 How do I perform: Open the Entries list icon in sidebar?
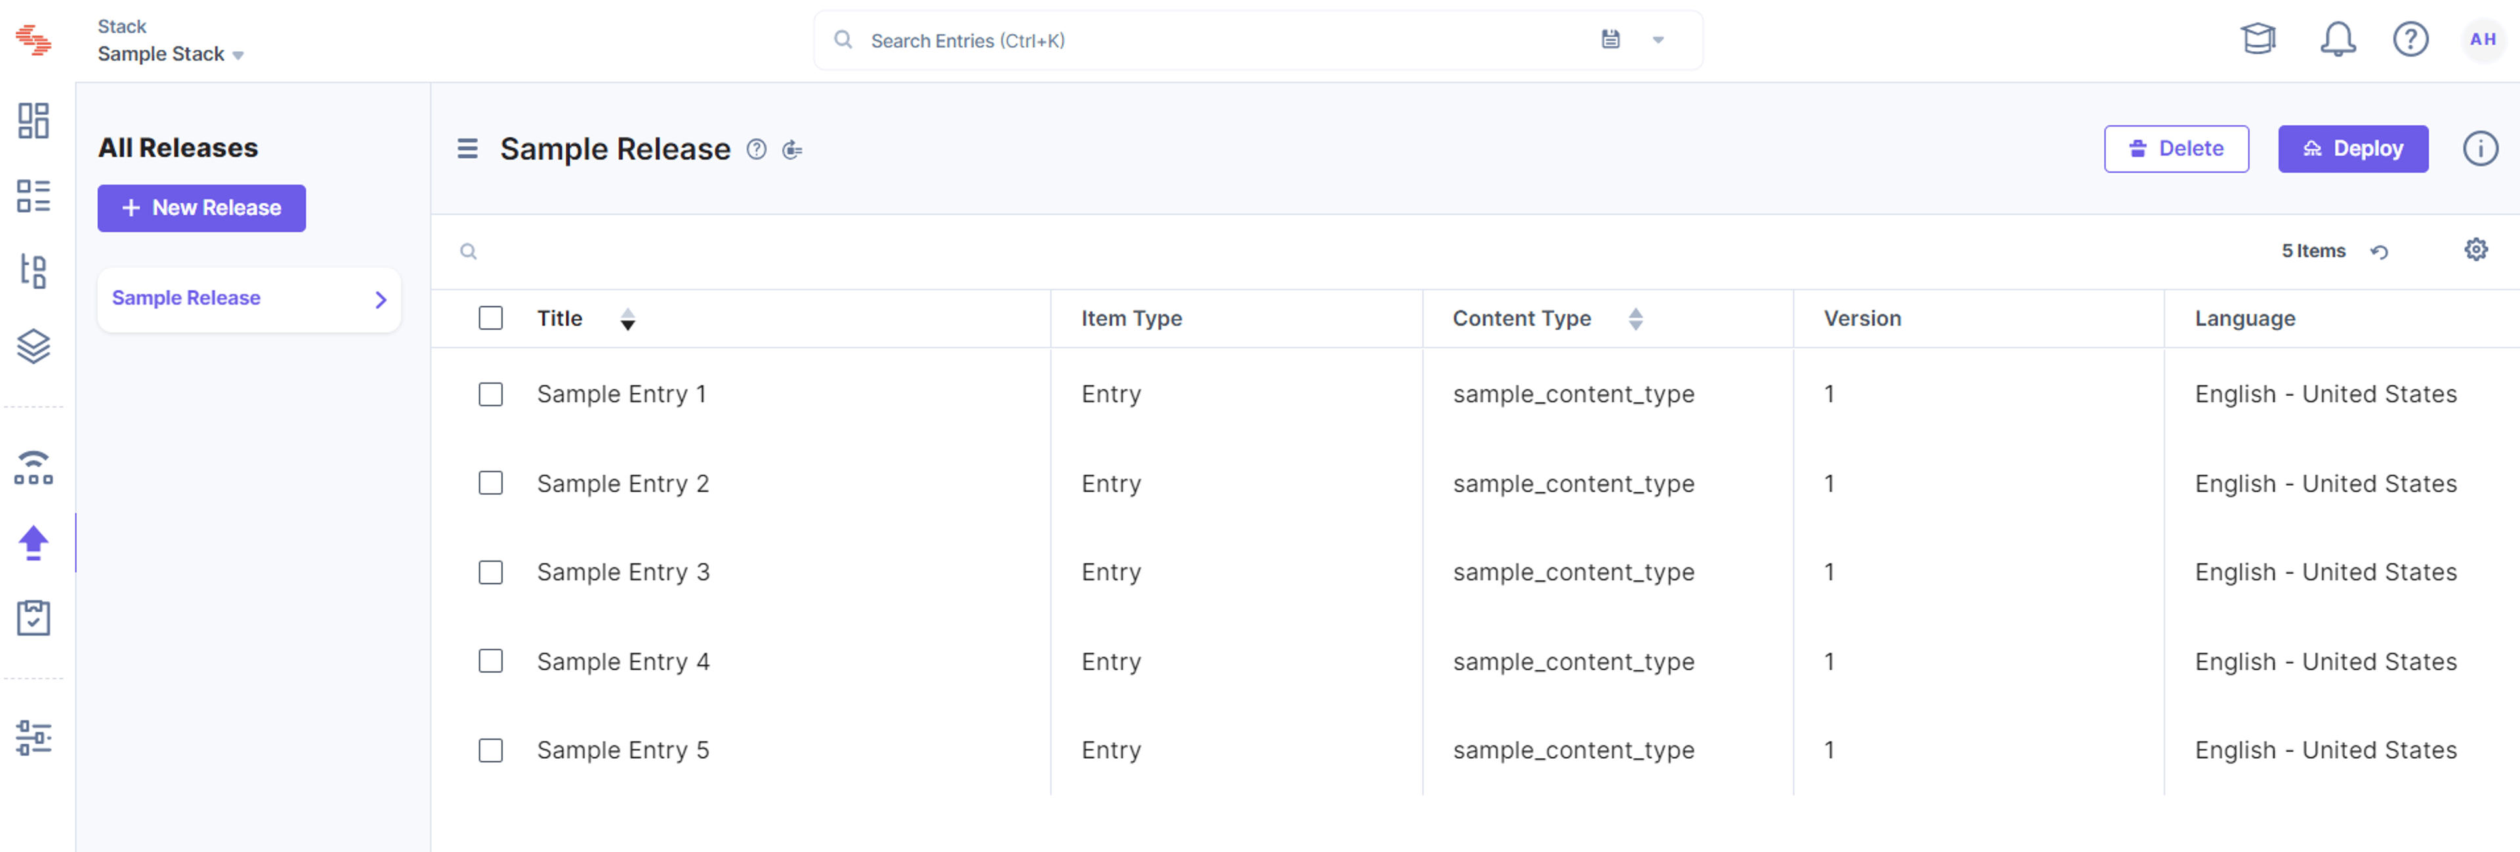[x=33, y=196]
